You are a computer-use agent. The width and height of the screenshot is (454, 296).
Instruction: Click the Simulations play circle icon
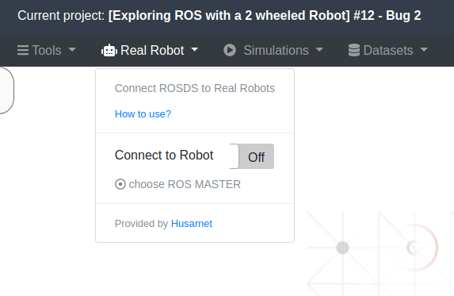(230, 50)
